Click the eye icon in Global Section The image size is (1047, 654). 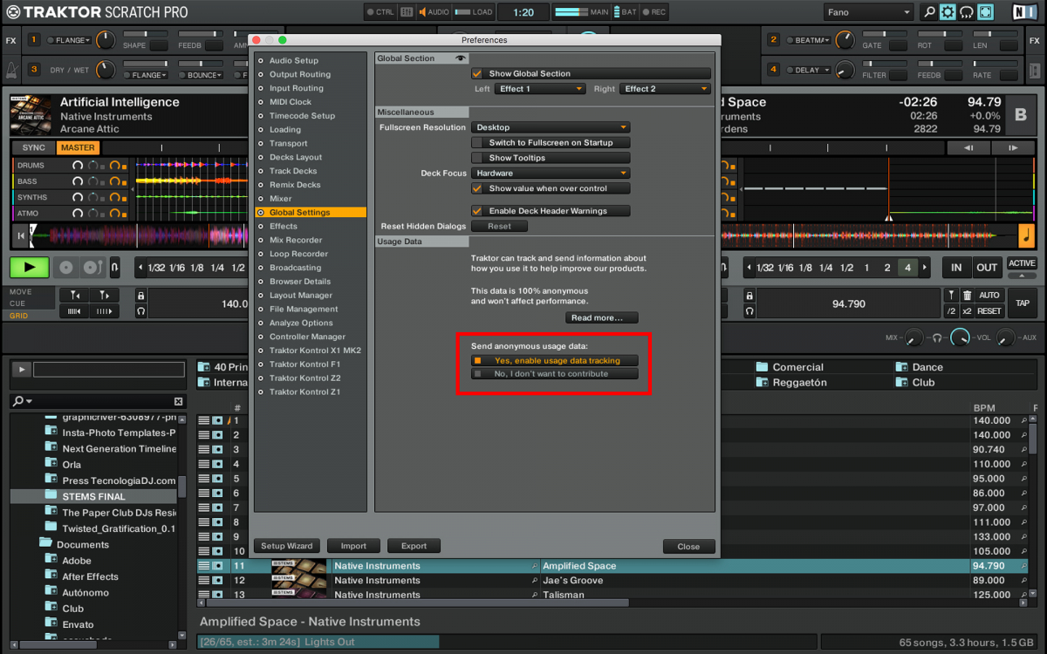click(462, 58)
